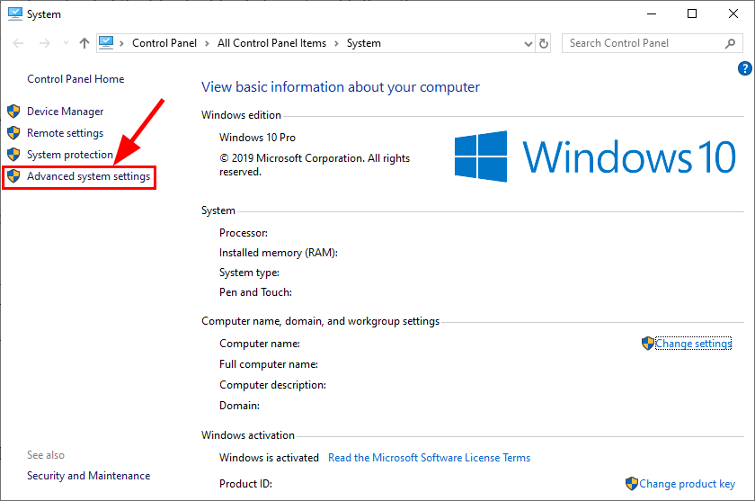The height and width of the screenshot is (501, 755).
Task: Click the Change product key link
Action: point(687,484)
